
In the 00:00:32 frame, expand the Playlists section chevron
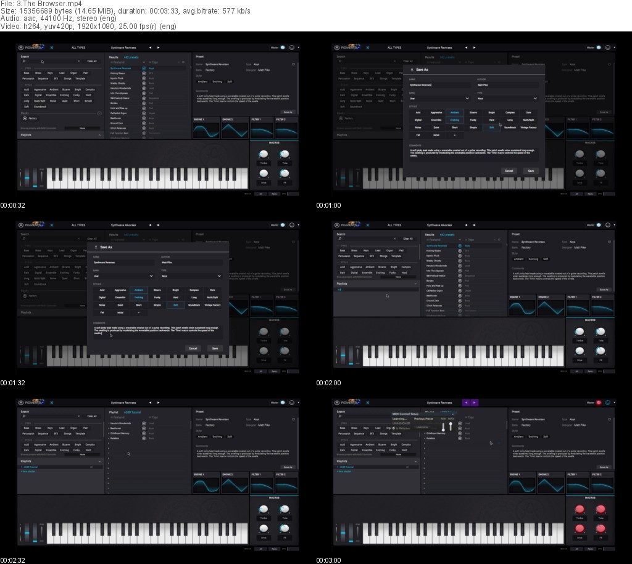99,135
